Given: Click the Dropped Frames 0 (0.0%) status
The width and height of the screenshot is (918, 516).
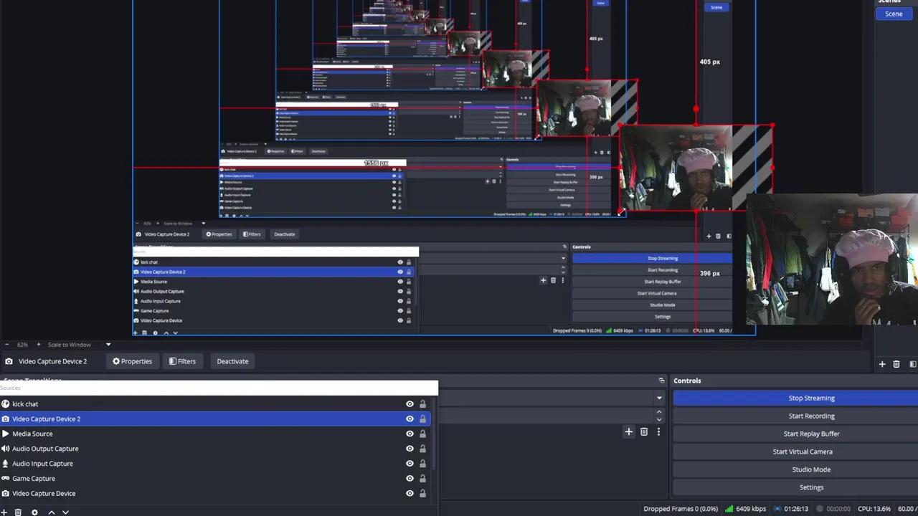Looking at the screenshot, I should coord(681,509).
